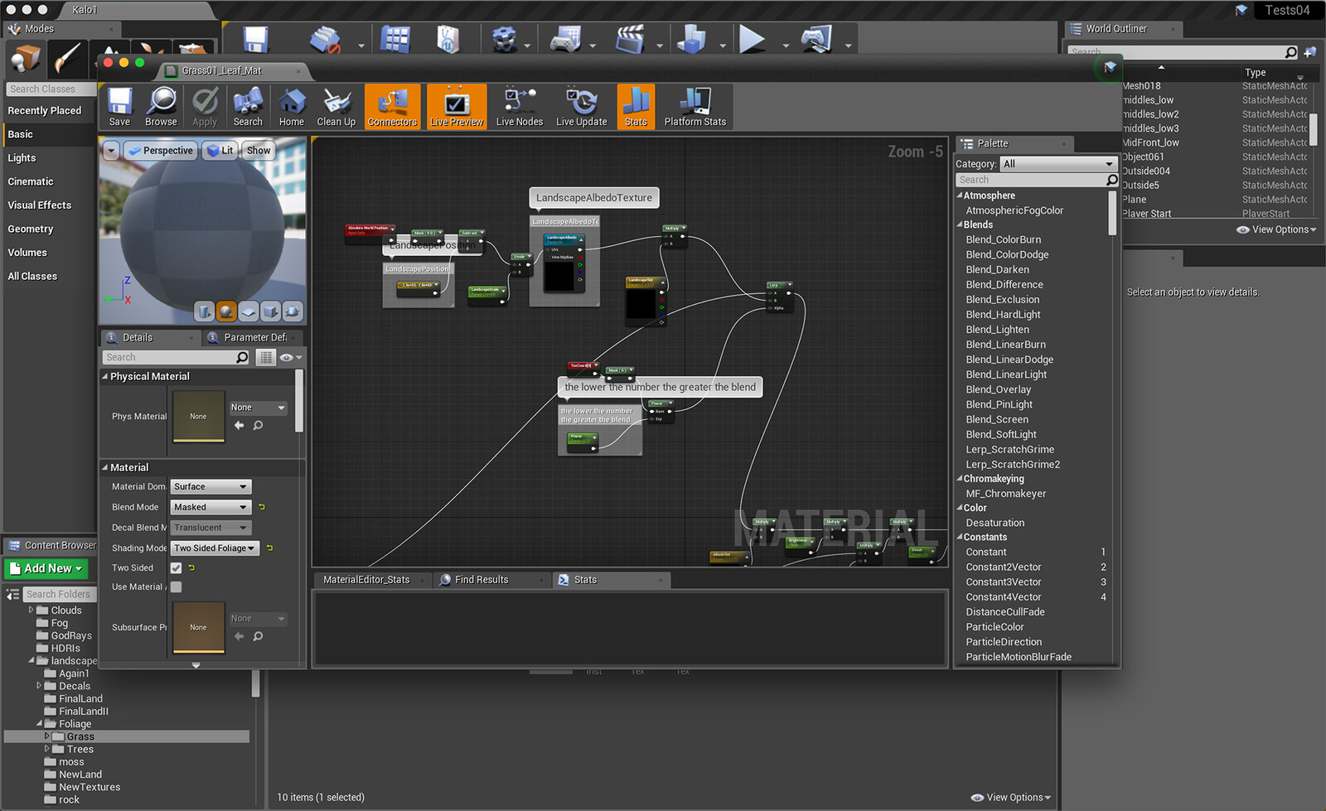Open Palette Category All dropdown
The height and width of the screenshot is (811, 1326).
click(x=1058, y=164)
